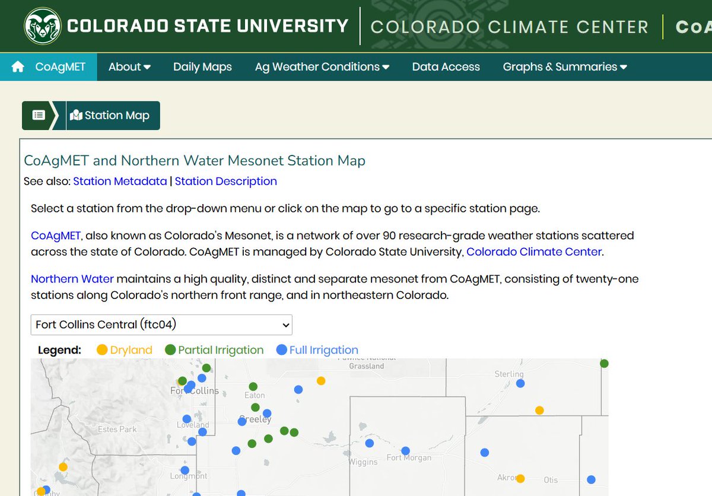Click the blue station marker above Wiggins
Viewport: 712px width, 496px height.
pos(370,443)
